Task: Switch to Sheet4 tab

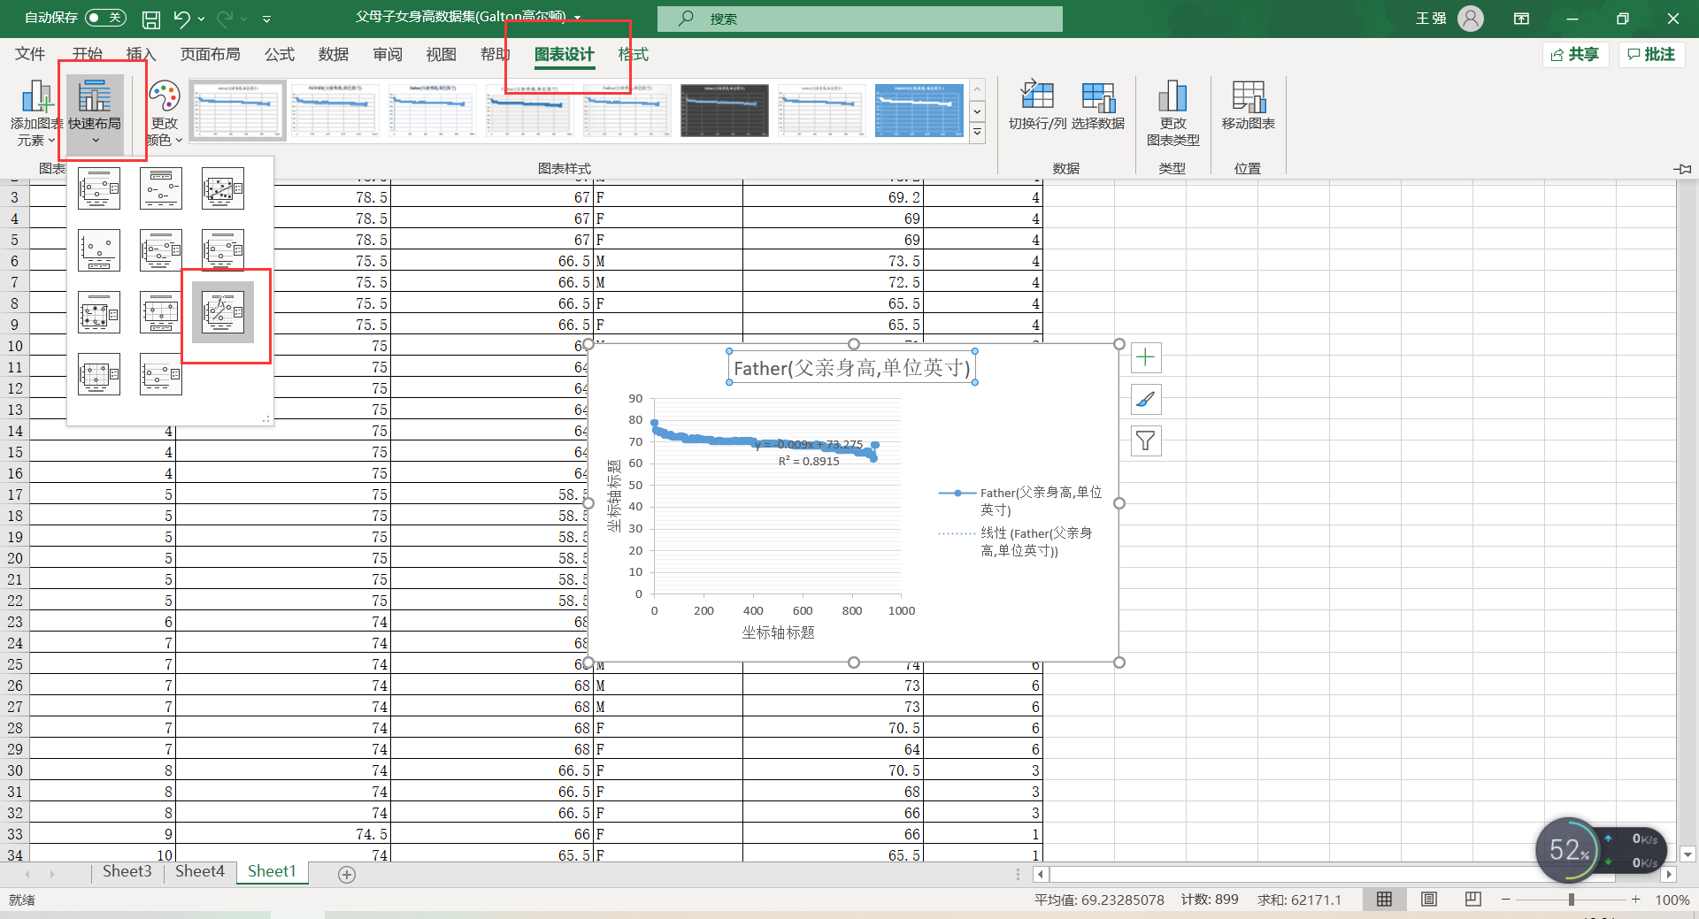Action: pyautogui.click(x=199, y=871)
